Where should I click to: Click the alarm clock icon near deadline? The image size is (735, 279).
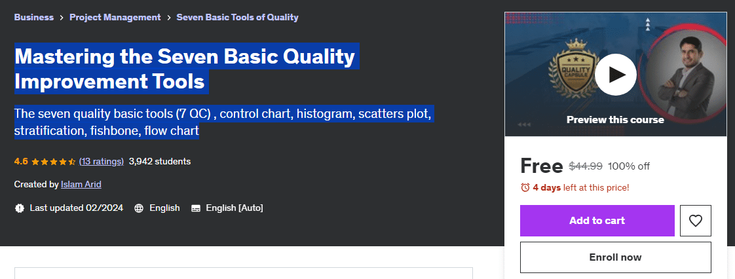(x=525, y=187)
